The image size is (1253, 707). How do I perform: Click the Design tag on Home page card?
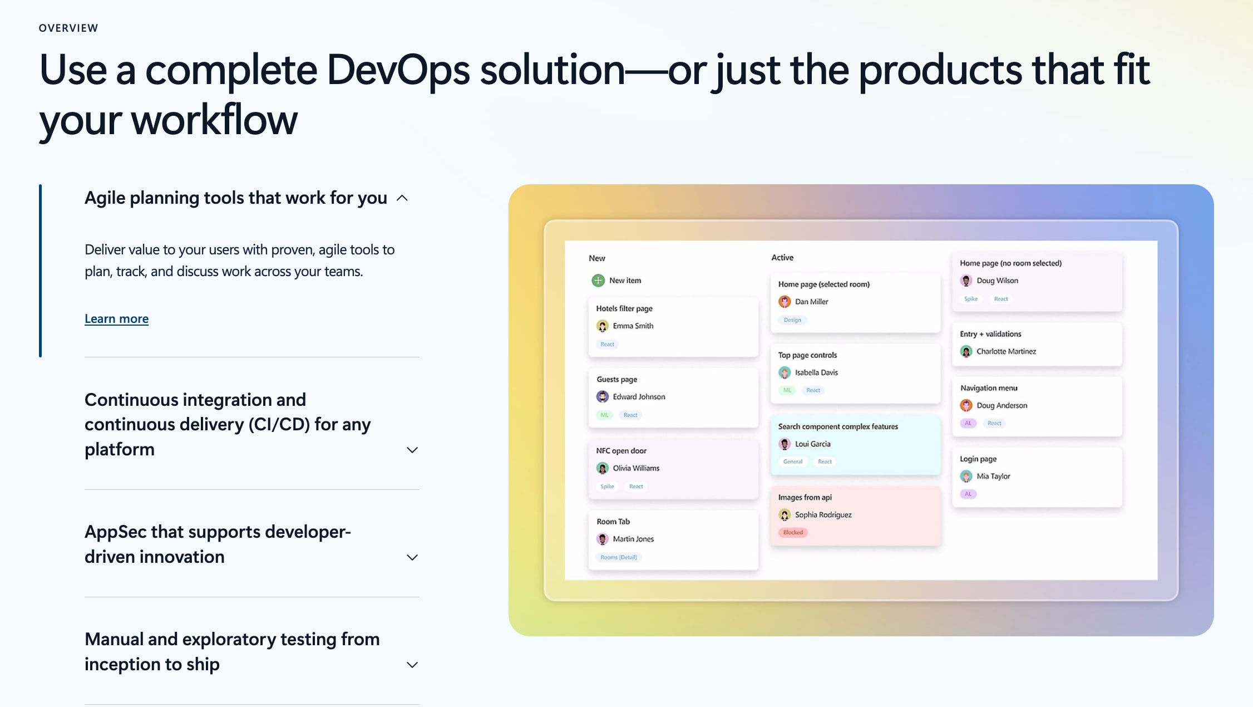pos(792,320)
